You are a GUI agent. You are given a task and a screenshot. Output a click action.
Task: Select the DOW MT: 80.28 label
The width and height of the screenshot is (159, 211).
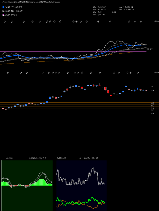coord(13,11)
